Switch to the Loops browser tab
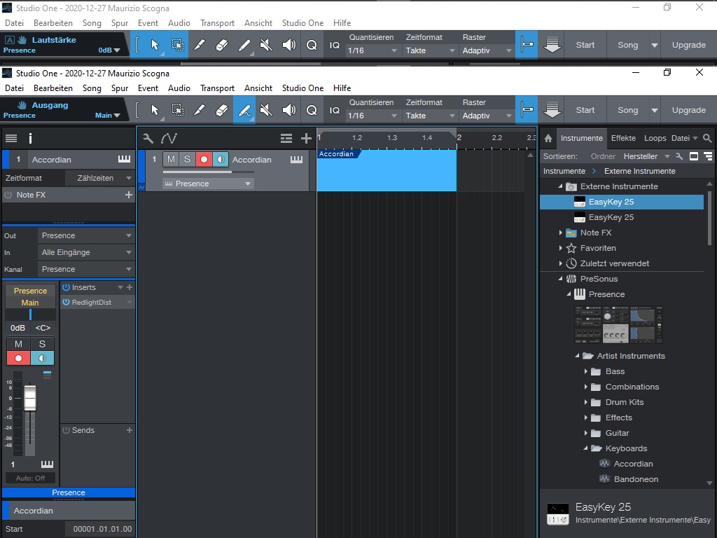 pyautogui.click(x=655, y=138)
